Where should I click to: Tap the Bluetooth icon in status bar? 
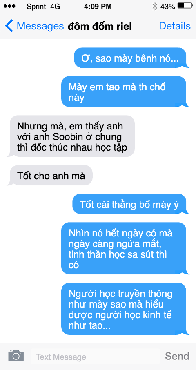[154, 7]
